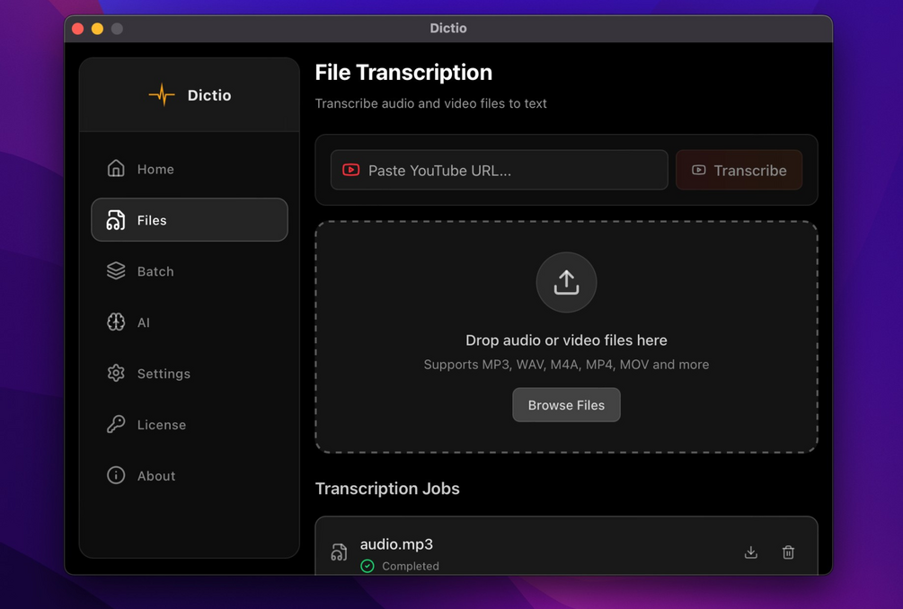Minimize the Dictio window with yellow button

pyautogui.click(x=97, y=29)
